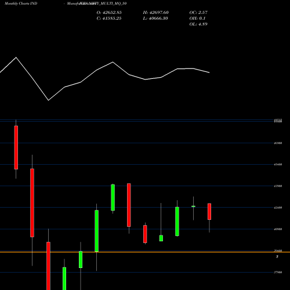Select the low value L: 40666.30

pos(155,18)
